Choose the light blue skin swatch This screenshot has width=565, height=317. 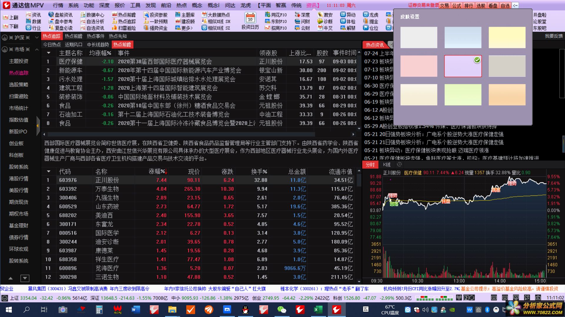[463, 38]
